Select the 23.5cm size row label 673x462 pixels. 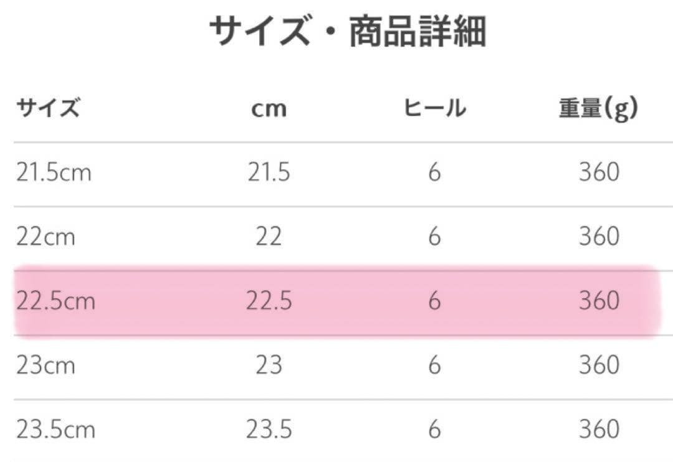[55, 430]
